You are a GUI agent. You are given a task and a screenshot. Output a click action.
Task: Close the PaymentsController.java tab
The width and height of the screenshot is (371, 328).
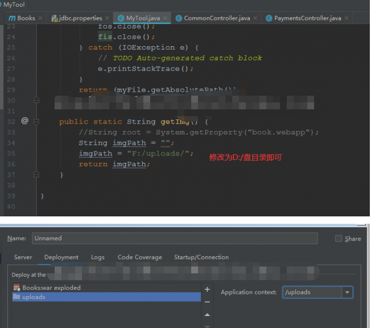pos(347,18)
